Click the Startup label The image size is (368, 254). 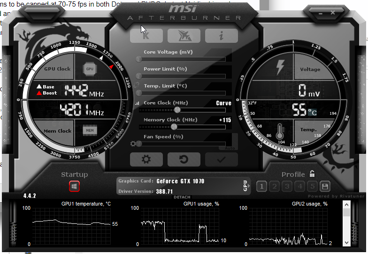click(74, 175)
